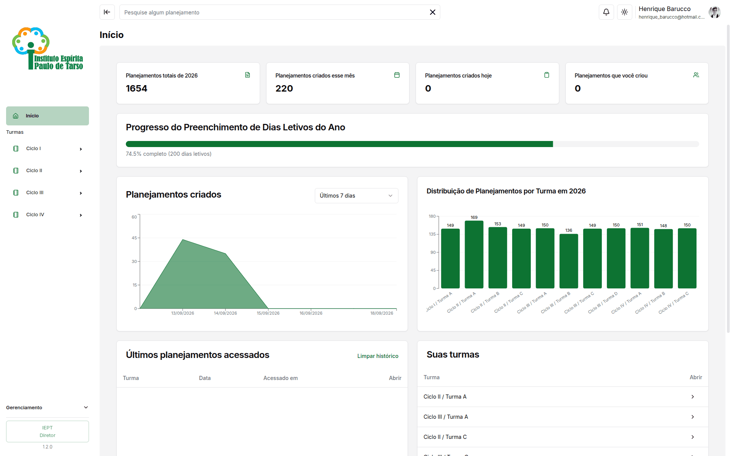730x456 pixels.
Task: Open Ciclo III / Turma A row
Action: tap(563, 417)
